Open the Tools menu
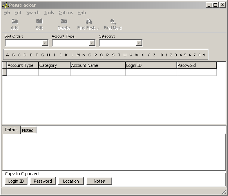Screen dimensions: 228x196 (x=49, y=13)
